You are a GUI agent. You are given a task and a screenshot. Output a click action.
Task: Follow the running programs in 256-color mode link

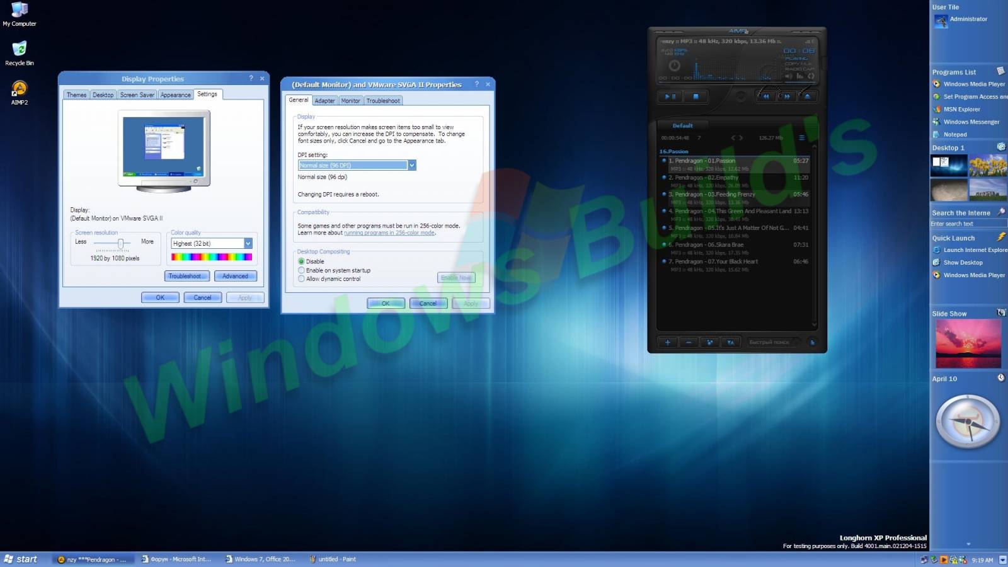pyautogui.click(x=389, y=232)
